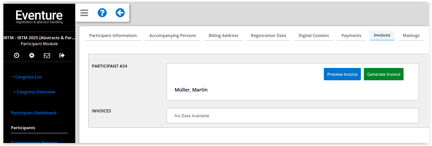Go to Participant Dashboard
432x146 pixels.
(34, 113)
